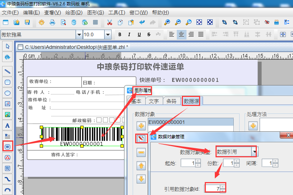Open the font name dropdown 微软雅黑

tap(79, 34)
